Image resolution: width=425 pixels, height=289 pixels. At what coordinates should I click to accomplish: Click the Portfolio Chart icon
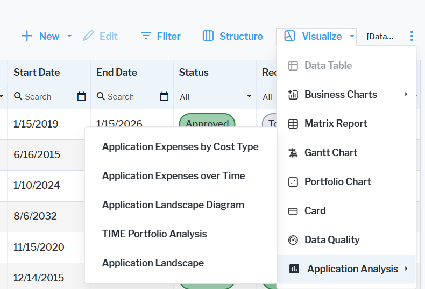click(293, 182)
